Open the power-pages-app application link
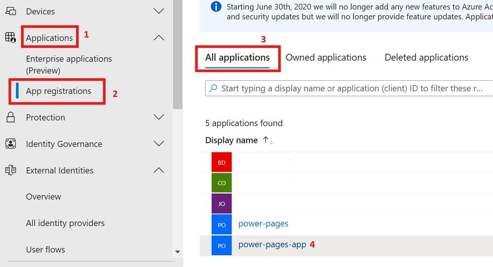The image size is (493, 267). (x=272, y=244)
